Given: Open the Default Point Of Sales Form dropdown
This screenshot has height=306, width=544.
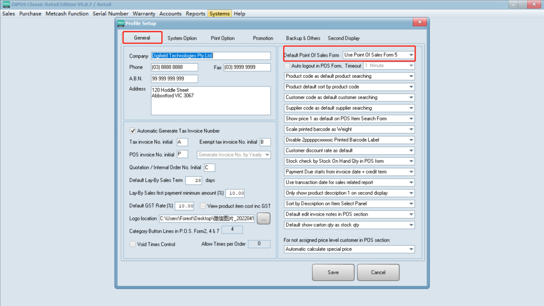Looking at the screenshot, I should coord(410,55).
